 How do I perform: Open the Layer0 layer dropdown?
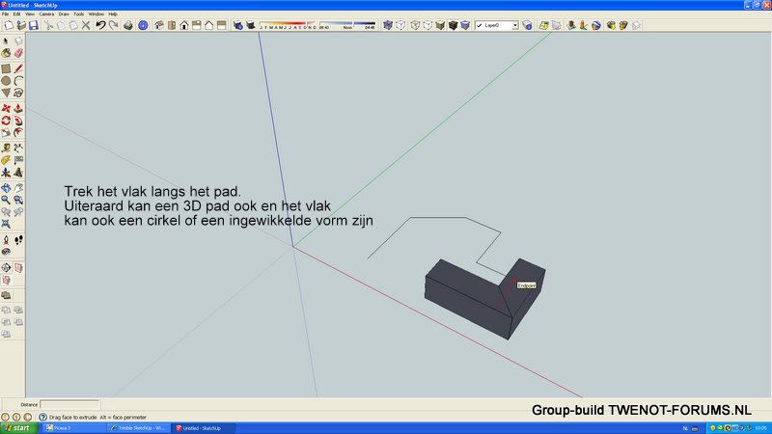click(x=515, y=25)
